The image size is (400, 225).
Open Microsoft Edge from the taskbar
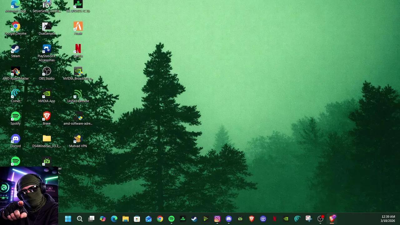click(x=114, y=219)
